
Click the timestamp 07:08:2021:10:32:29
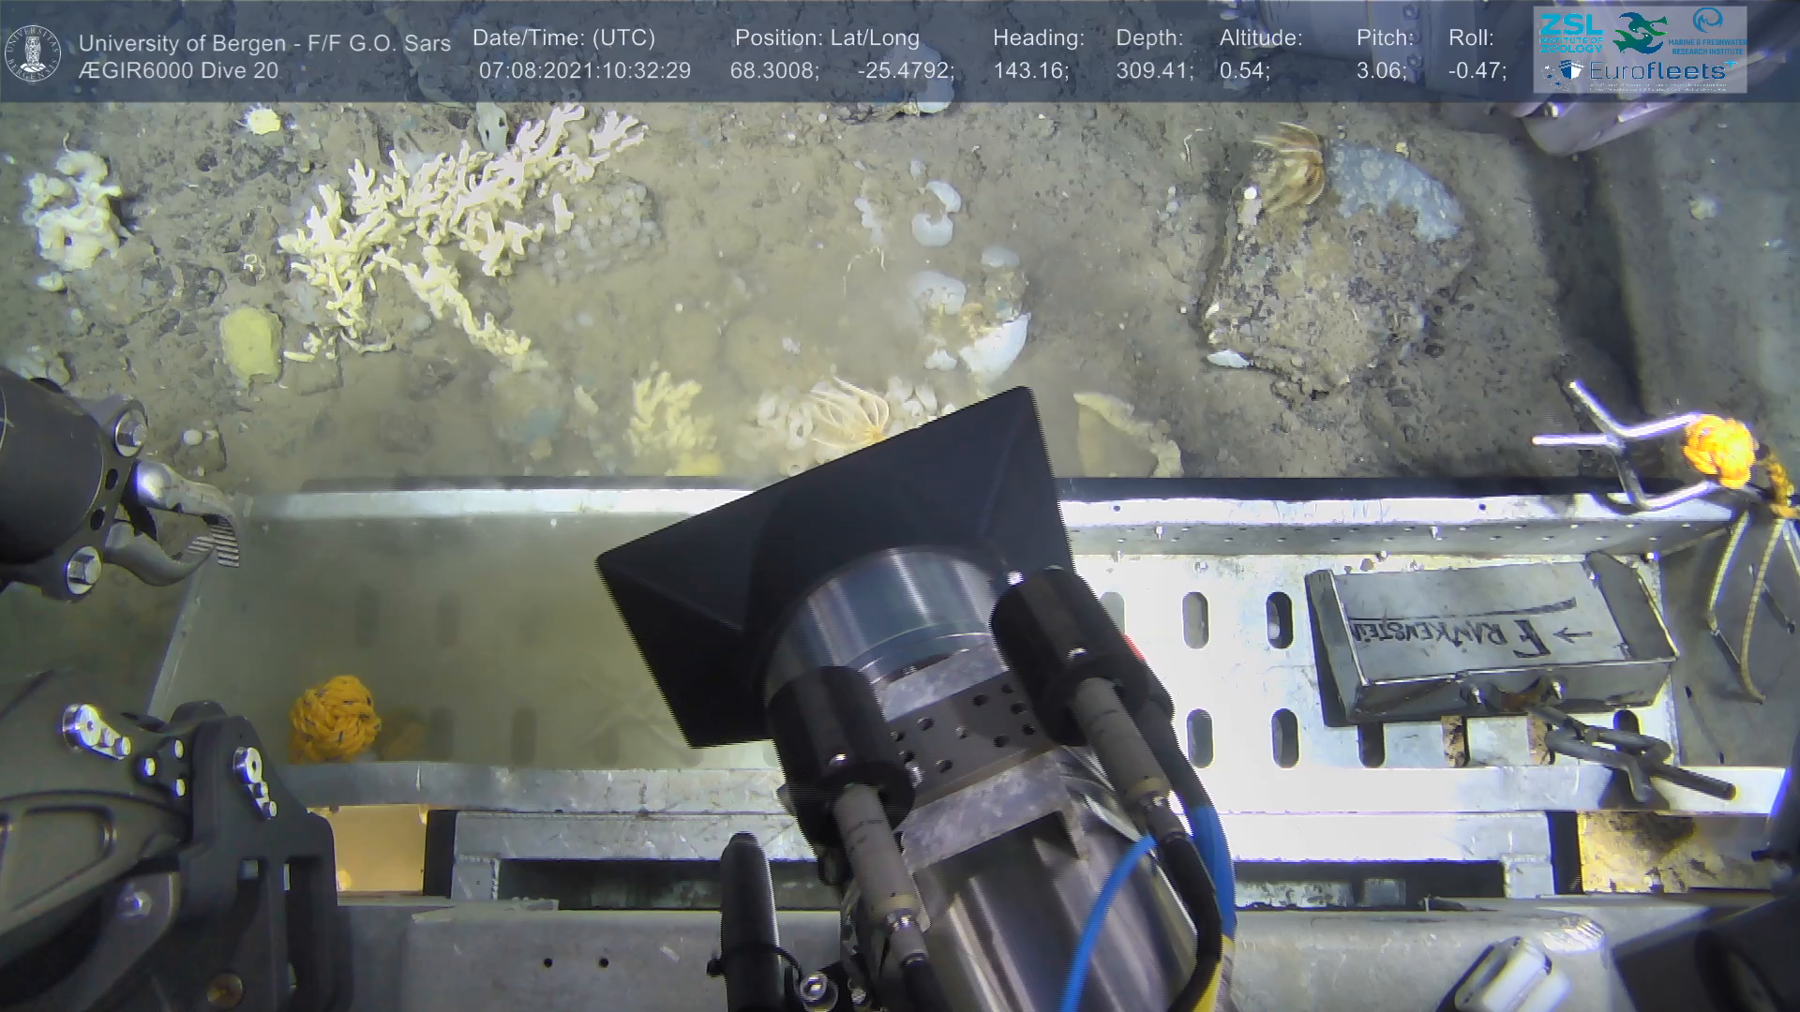point(584,71)
